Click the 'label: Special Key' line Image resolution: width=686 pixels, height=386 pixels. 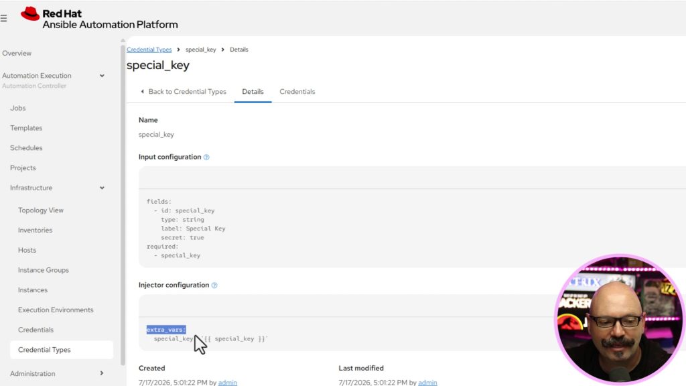[193, 229]
